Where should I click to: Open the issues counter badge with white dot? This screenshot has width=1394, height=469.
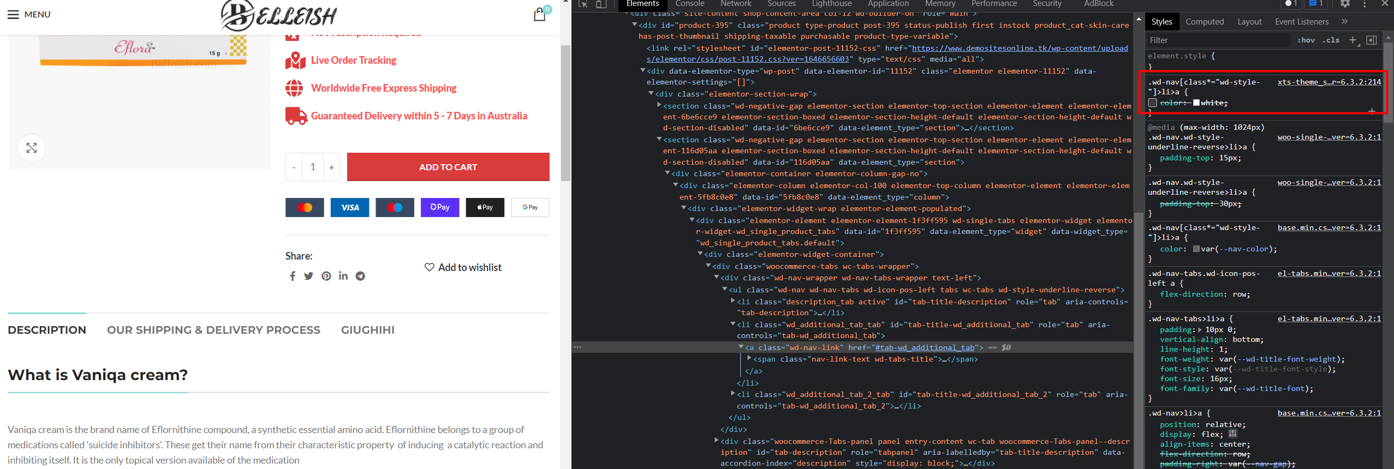click(1291, 4)
